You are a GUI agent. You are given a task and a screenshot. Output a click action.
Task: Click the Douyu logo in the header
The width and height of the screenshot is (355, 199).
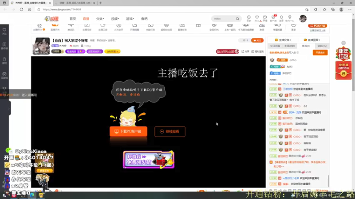tap(51, 19)
